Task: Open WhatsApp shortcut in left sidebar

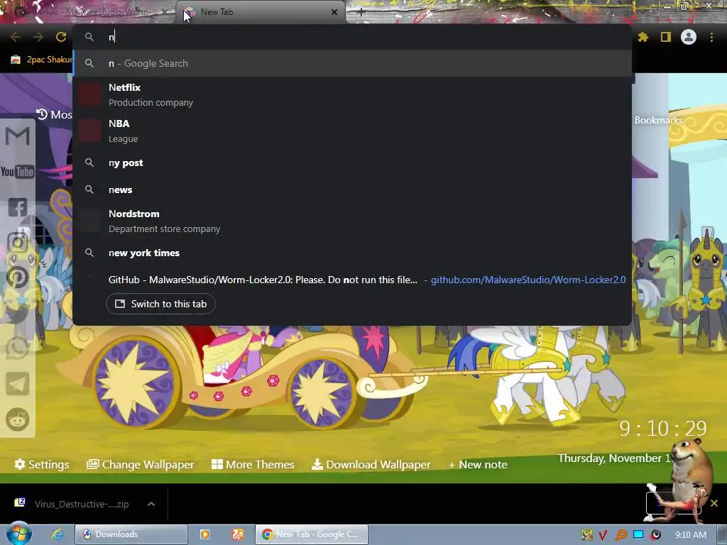Action: coord(18,348)
